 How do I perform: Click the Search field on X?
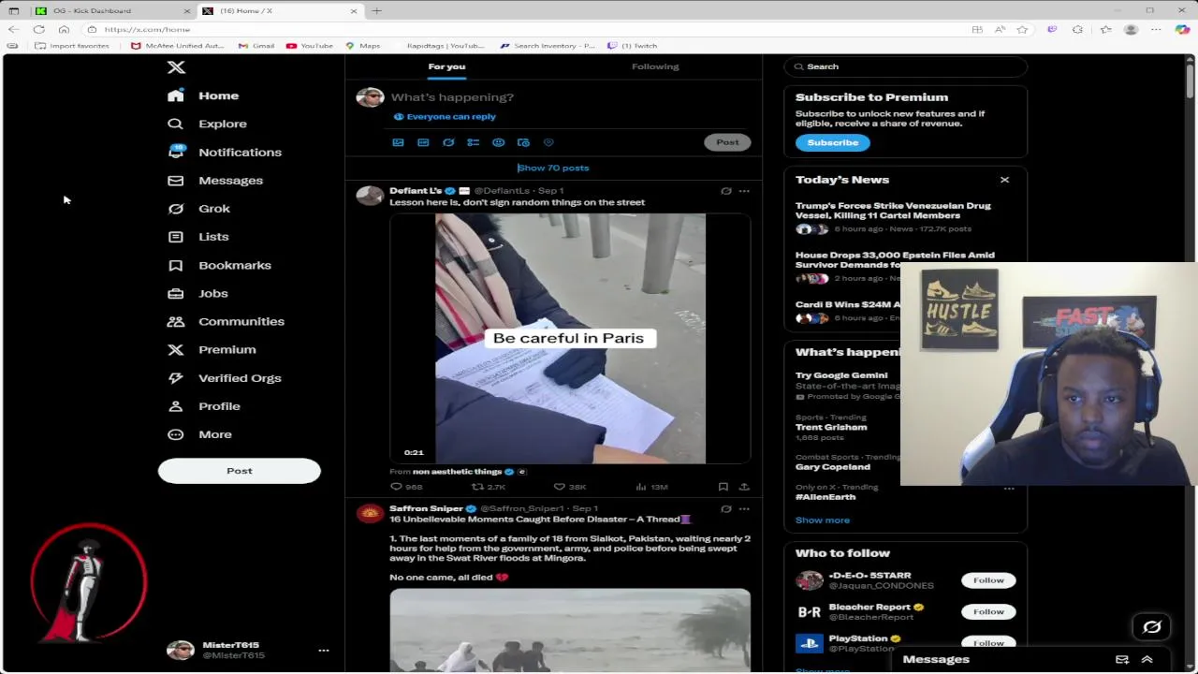click(x=905, y=66)
